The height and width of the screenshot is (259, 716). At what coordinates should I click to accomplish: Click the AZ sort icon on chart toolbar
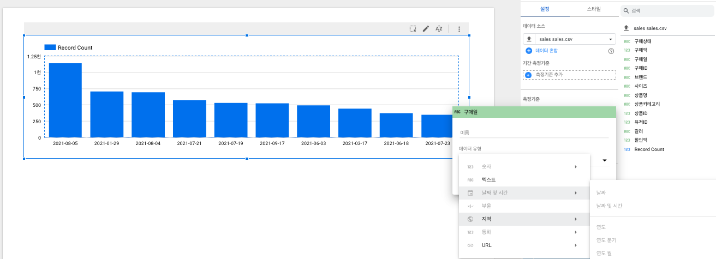[x=439, y=29]
